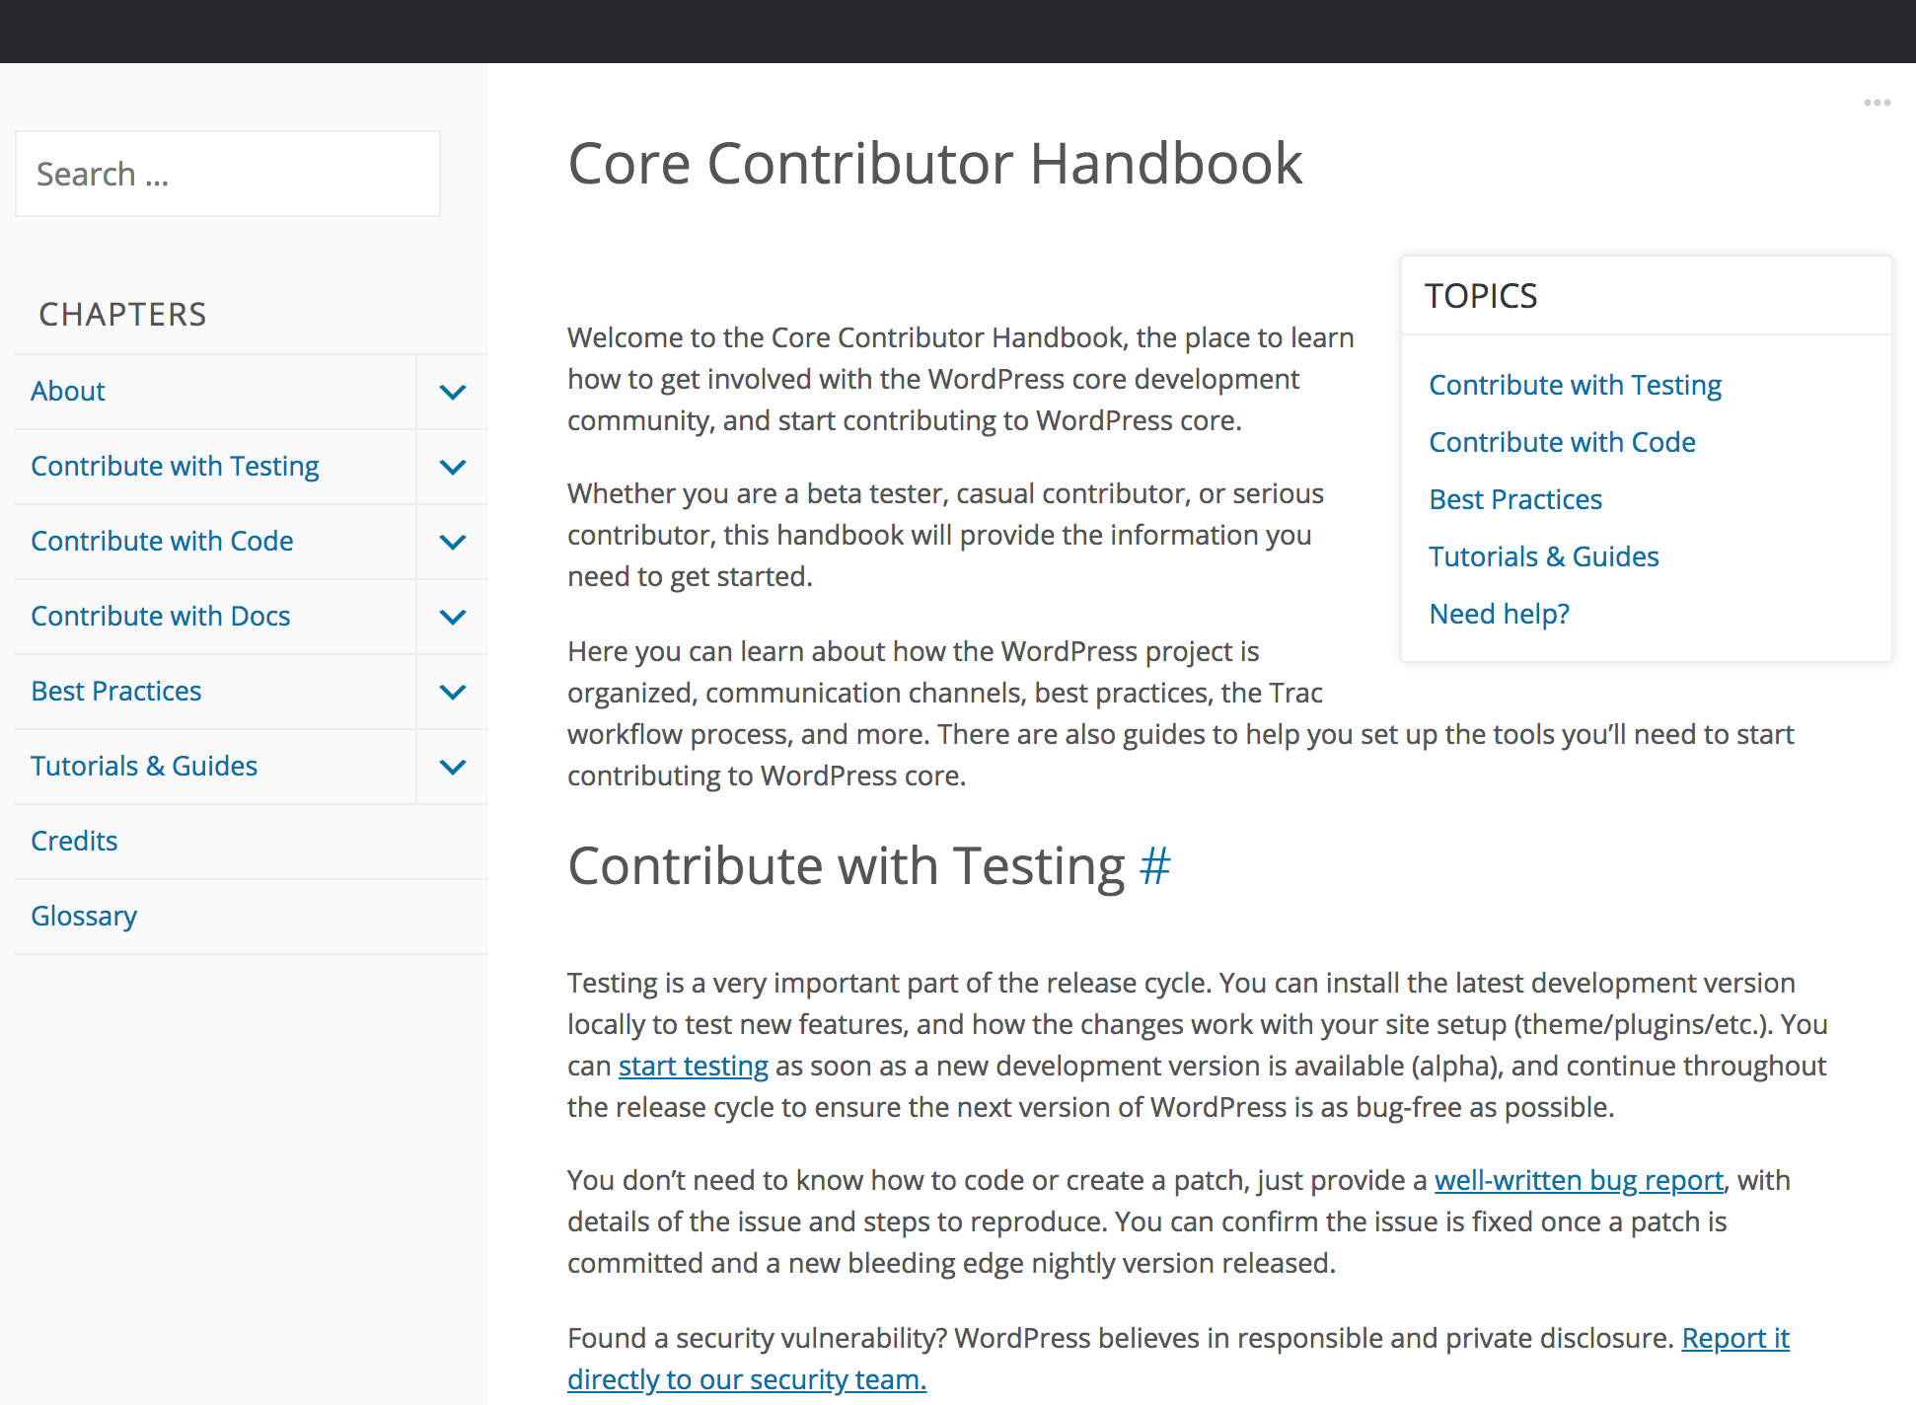The height and width of the screenshot is (1405, 1916).
Task: Expand the Contribute with Testing chapter chevron
Action: pos(453,467)
